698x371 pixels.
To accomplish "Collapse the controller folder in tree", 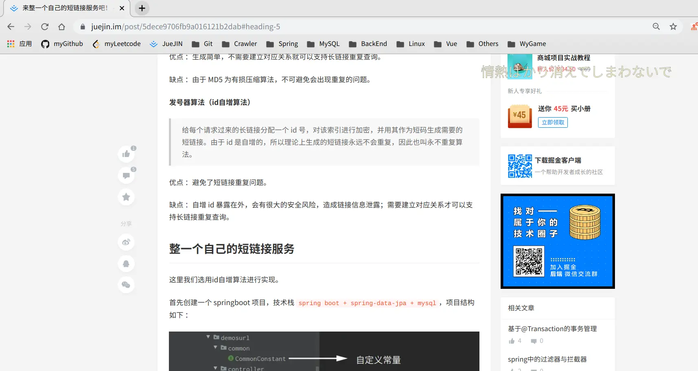I will tap(215, 368).
